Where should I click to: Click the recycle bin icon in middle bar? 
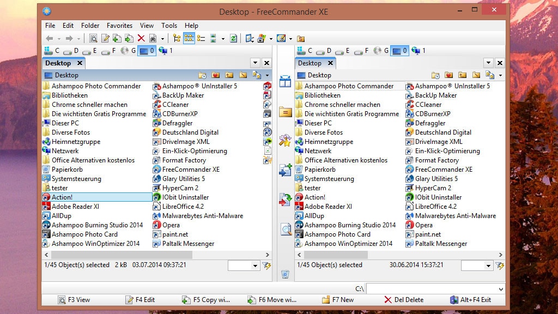pos(285,274)
